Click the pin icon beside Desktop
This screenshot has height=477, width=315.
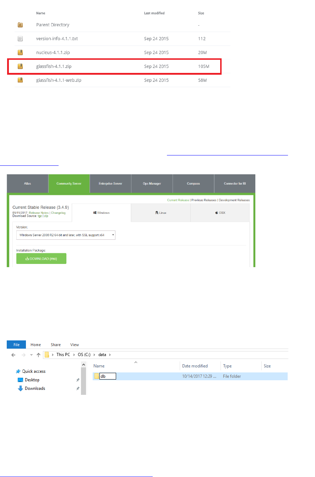click(x=78, y=380)
